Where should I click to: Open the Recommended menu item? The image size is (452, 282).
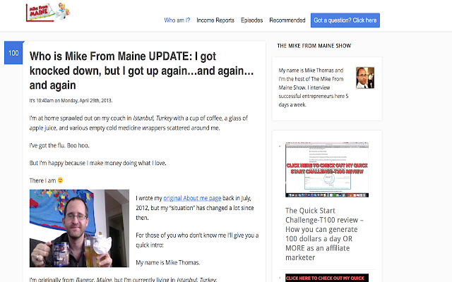click(287, 20)
